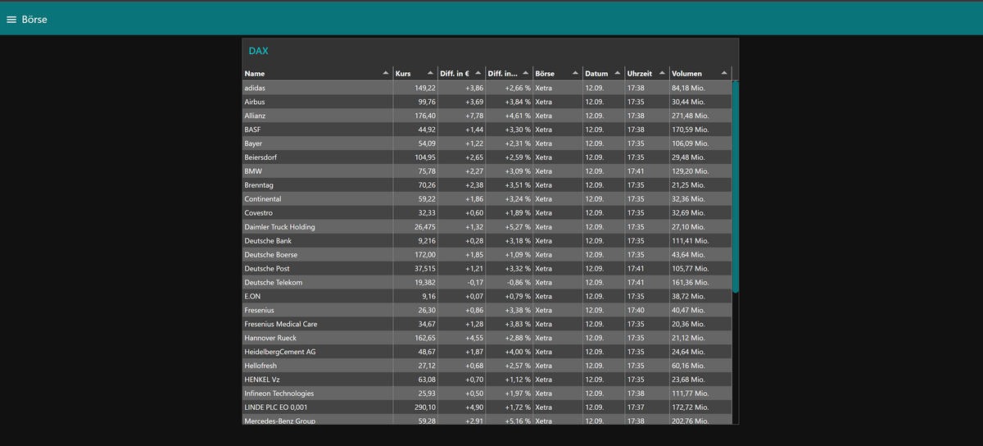Image resolution: width=983 pixels, height=446 pixels.
Task: Sort table by Name column arrow
Action: click(386, 74)
